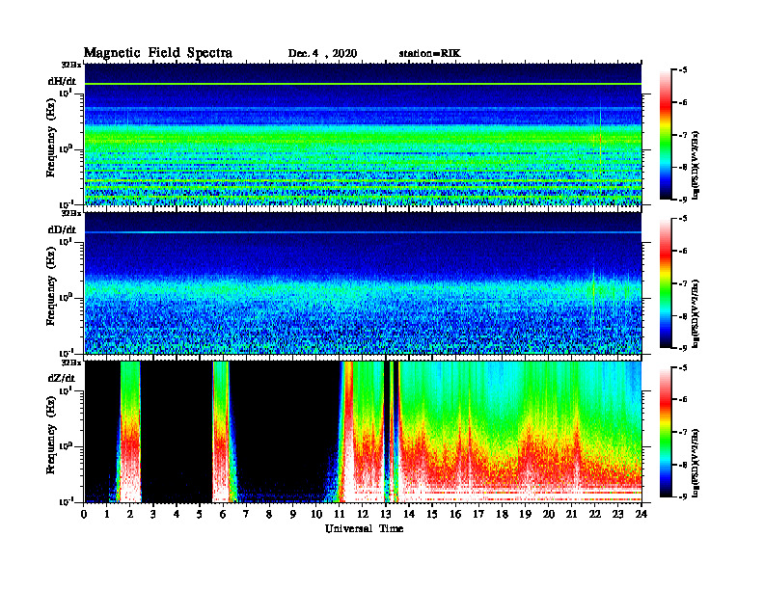The height and width of the screenshot is (590, 764).
Task: Click hour tick label 15 on time axis
Action: pos(433,515)
